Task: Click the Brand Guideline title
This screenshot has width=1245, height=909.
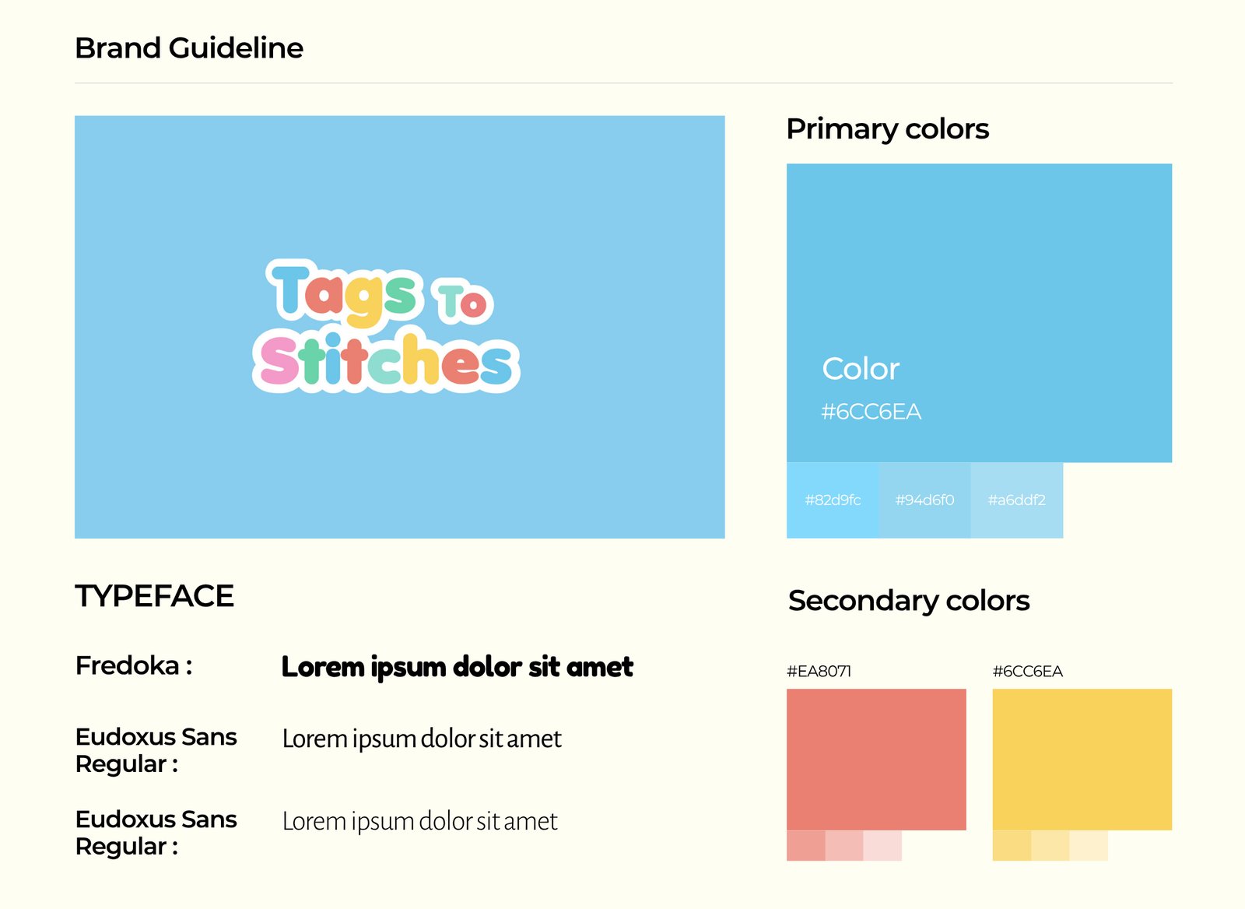Action: (x=189, y=48)
